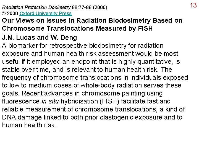Click the final line 'human health risk.'
Screen dimensions: 199x149
[x=29, y=125]
